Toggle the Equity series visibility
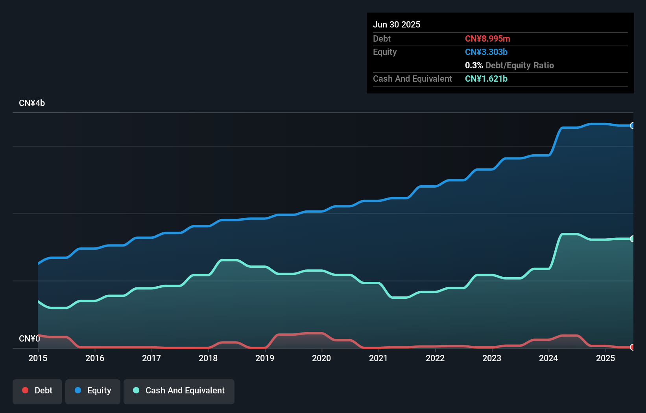The width and height of the screenshot is (646, 413). coord(92,390)
